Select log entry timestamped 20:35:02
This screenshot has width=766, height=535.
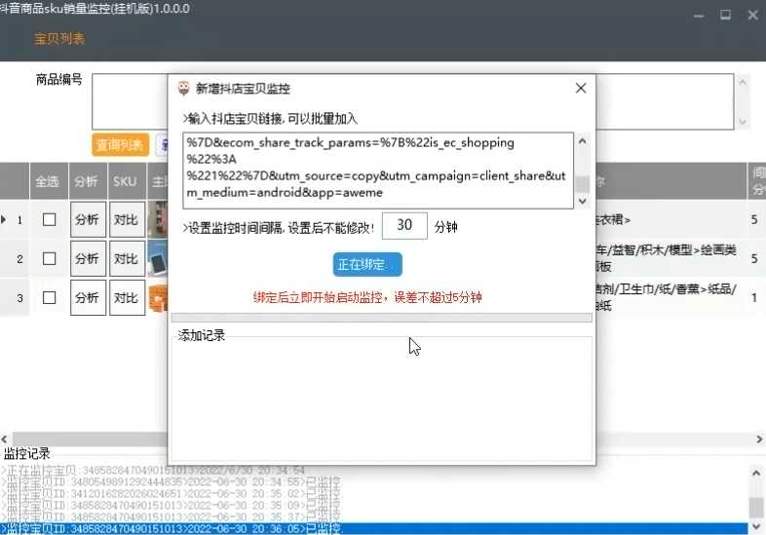(171, 493)
